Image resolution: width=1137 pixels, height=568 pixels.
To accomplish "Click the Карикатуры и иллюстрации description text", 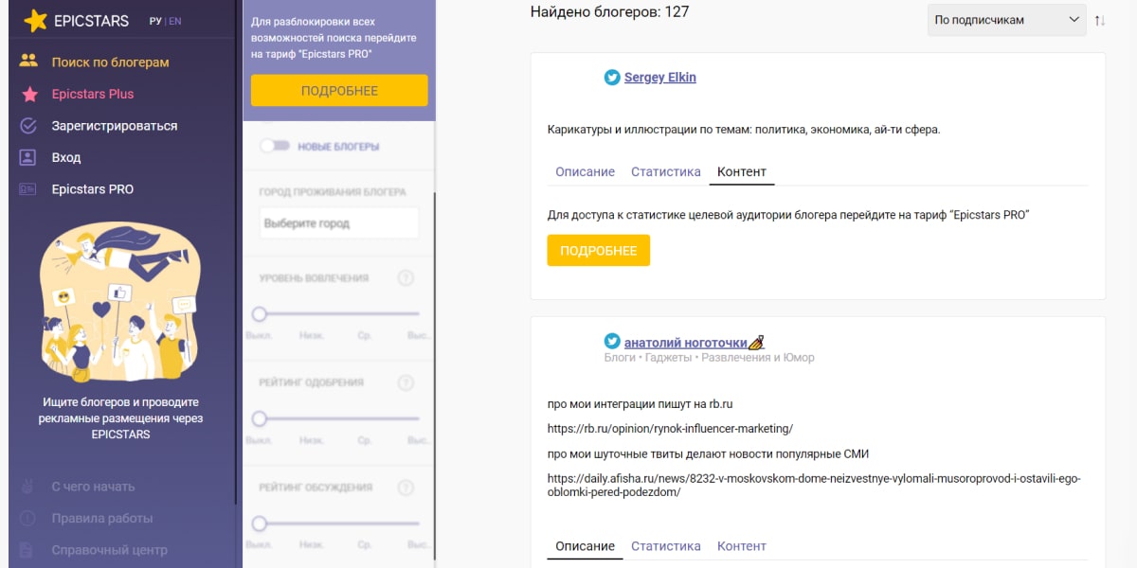I will [x=744, y=130].
